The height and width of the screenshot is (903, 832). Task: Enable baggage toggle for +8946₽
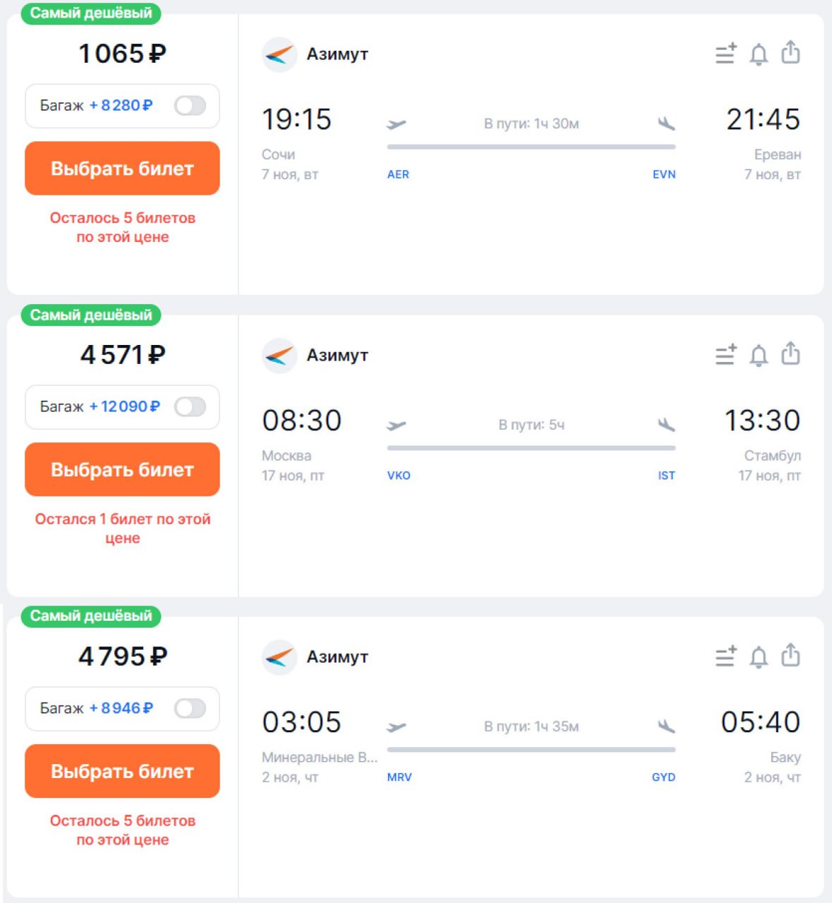click(190, 708)
